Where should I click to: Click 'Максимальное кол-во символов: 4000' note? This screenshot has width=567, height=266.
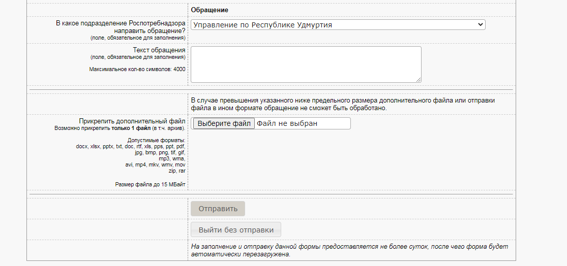(x=137, y=69)
